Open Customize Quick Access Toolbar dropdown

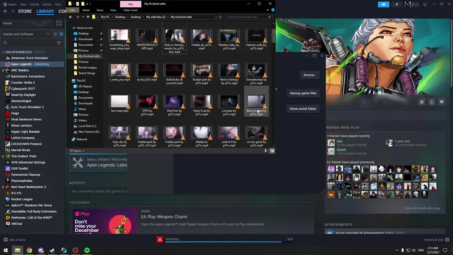pos(87,4)
